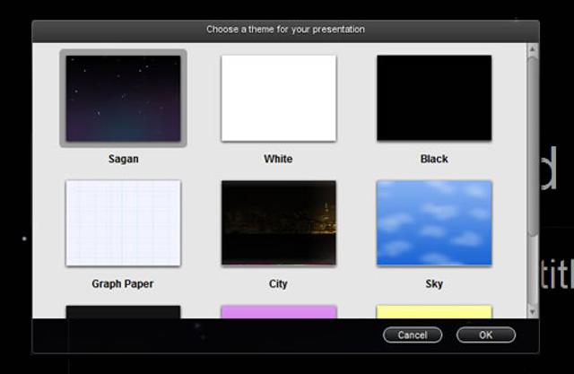Select the Graph Paper theme thumbnail
The height and width of the screenshot is (374, 574).
[x=123, y=222]
